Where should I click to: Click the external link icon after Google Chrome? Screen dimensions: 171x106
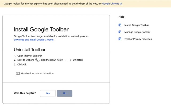(x=121, y=4)
